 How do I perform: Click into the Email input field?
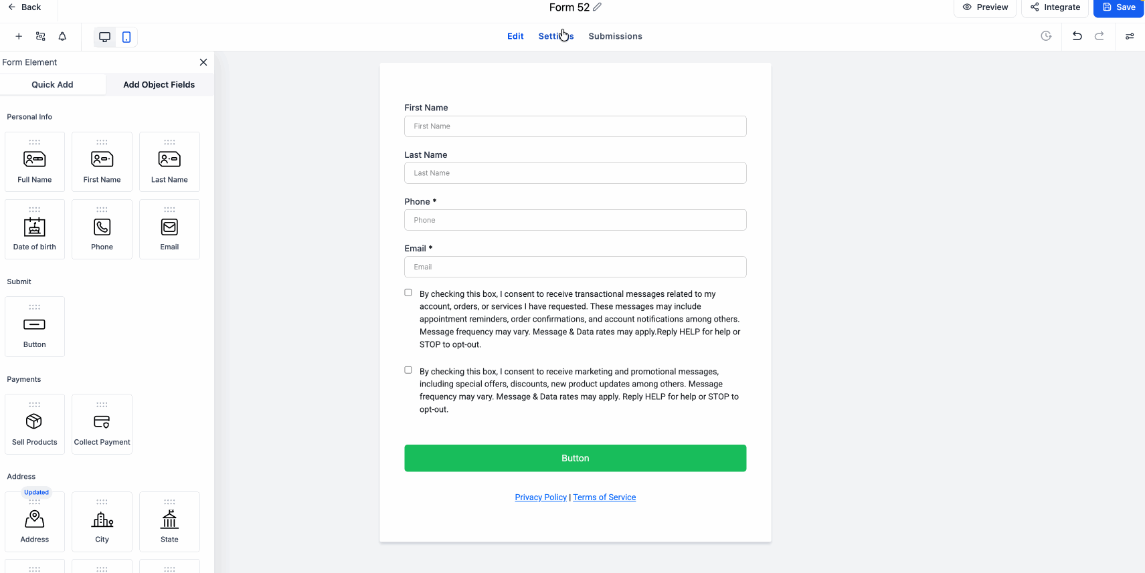pos(575,267)
